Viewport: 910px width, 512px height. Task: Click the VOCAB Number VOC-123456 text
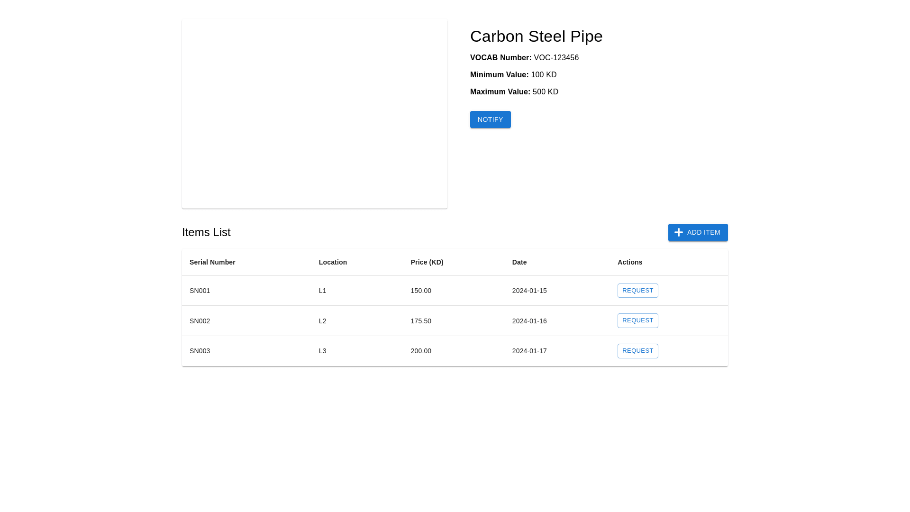[x=524, y=58]
